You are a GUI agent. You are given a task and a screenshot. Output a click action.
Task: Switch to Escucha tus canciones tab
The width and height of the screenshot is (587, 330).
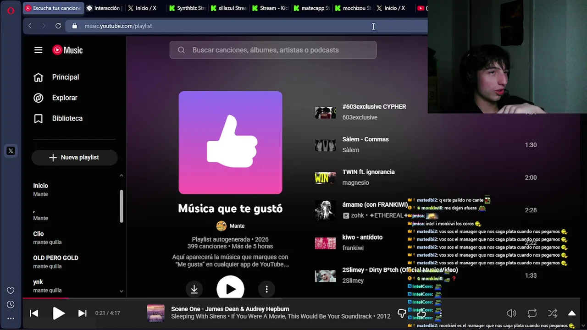(53, 8)
